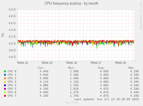143x106 pixels.
Task: Click CPU 3 cur value 4.11G
Action: pyautogui.click(x=44, y=82)
